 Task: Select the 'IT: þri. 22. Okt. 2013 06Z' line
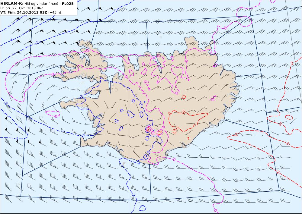(x=22, y=8)
